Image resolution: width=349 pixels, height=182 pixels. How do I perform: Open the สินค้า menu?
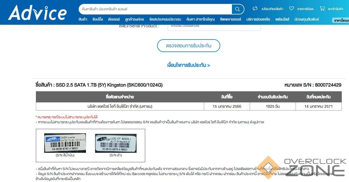coord(83,19)
